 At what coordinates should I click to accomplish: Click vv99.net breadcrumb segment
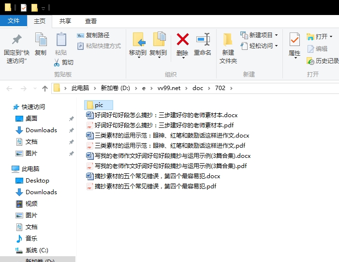(169, 88)
